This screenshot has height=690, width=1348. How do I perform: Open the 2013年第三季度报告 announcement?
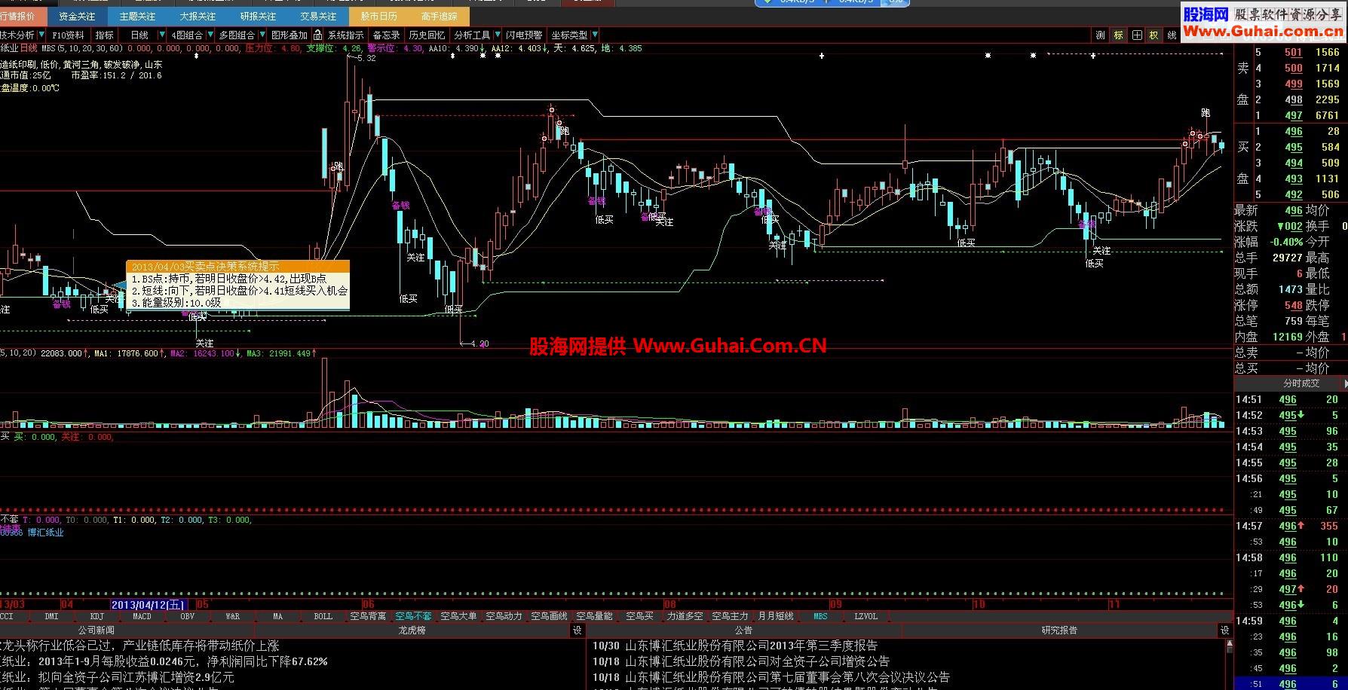(735, 646)
